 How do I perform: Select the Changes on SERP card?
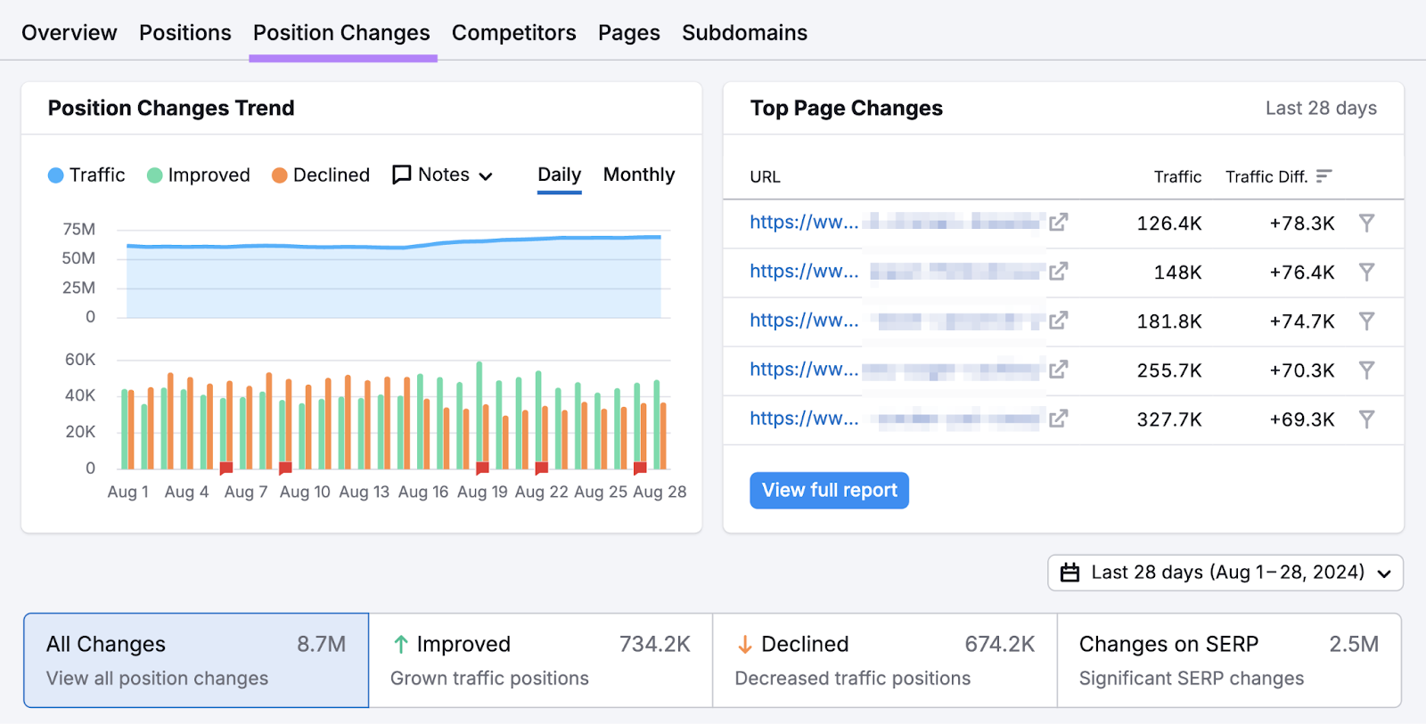(x=1228, y=661)
